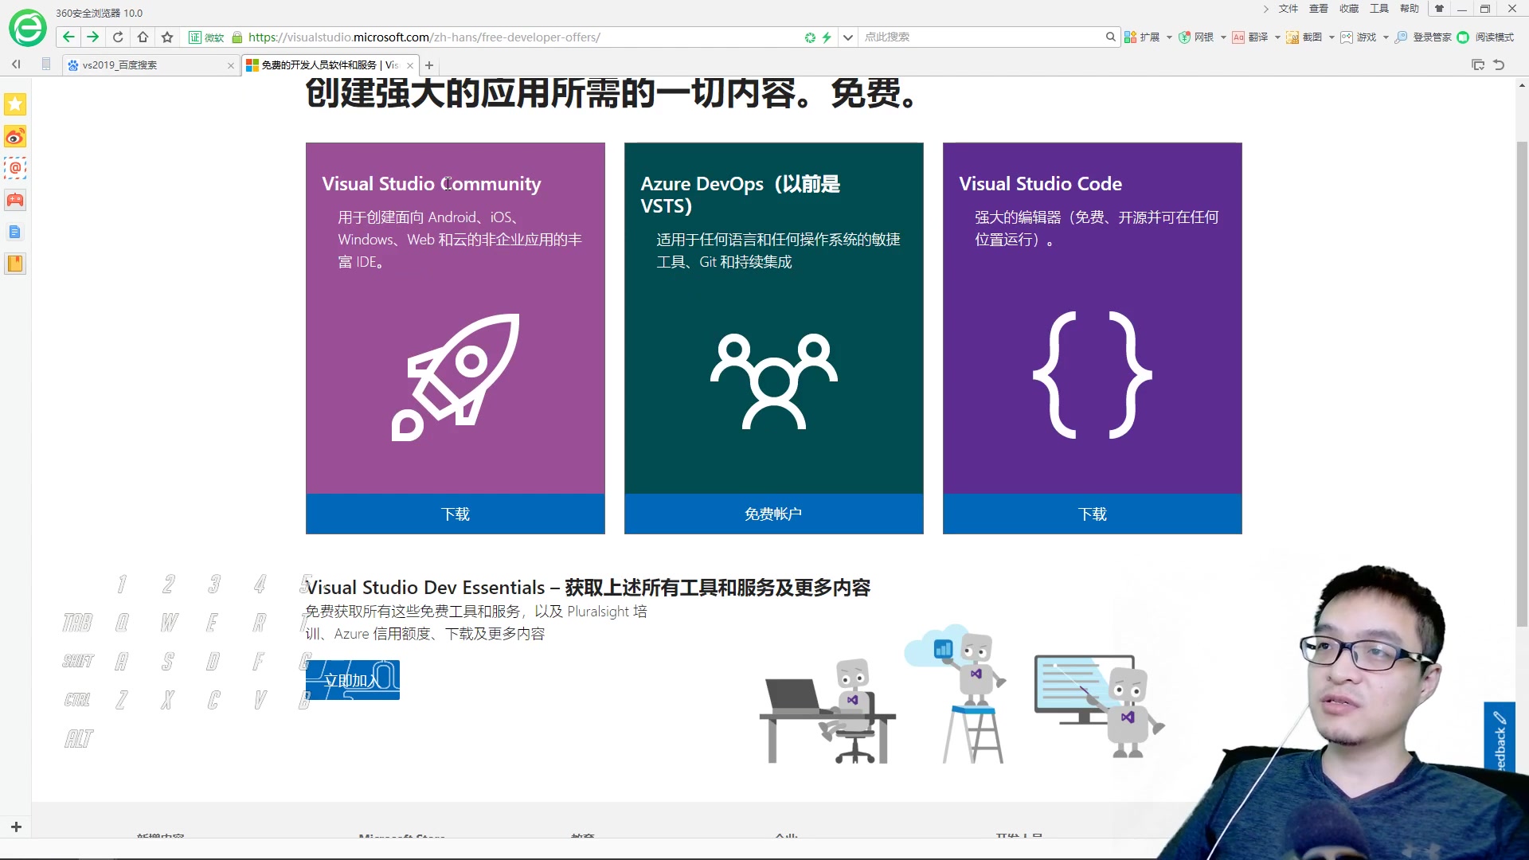Image resolution: width=1529 pixels, height=860 pixels.
Task: Click the browser forward arrow
Action: coord(93,37)
